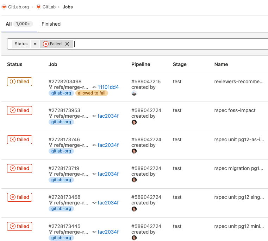Click the red Failed icon in filter token
Screen dimensions: 268x241
tap(46, 44)
